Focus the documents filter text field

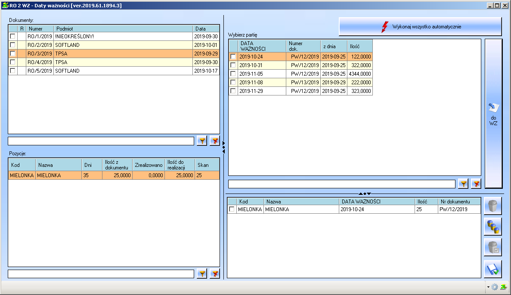[101, 141]
